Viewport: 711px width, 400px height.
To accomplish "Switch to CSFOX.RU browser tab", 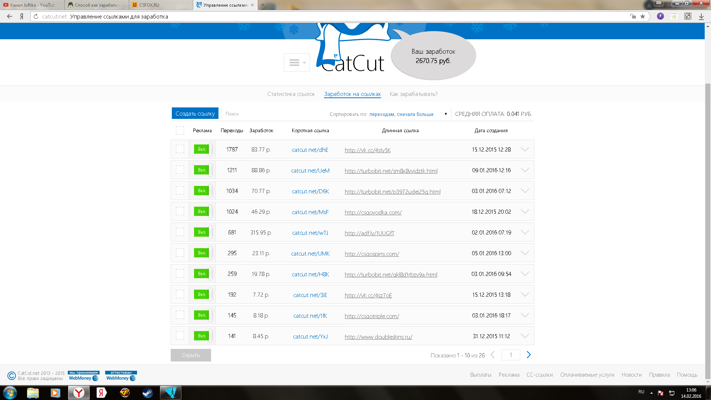I will 161,5.
